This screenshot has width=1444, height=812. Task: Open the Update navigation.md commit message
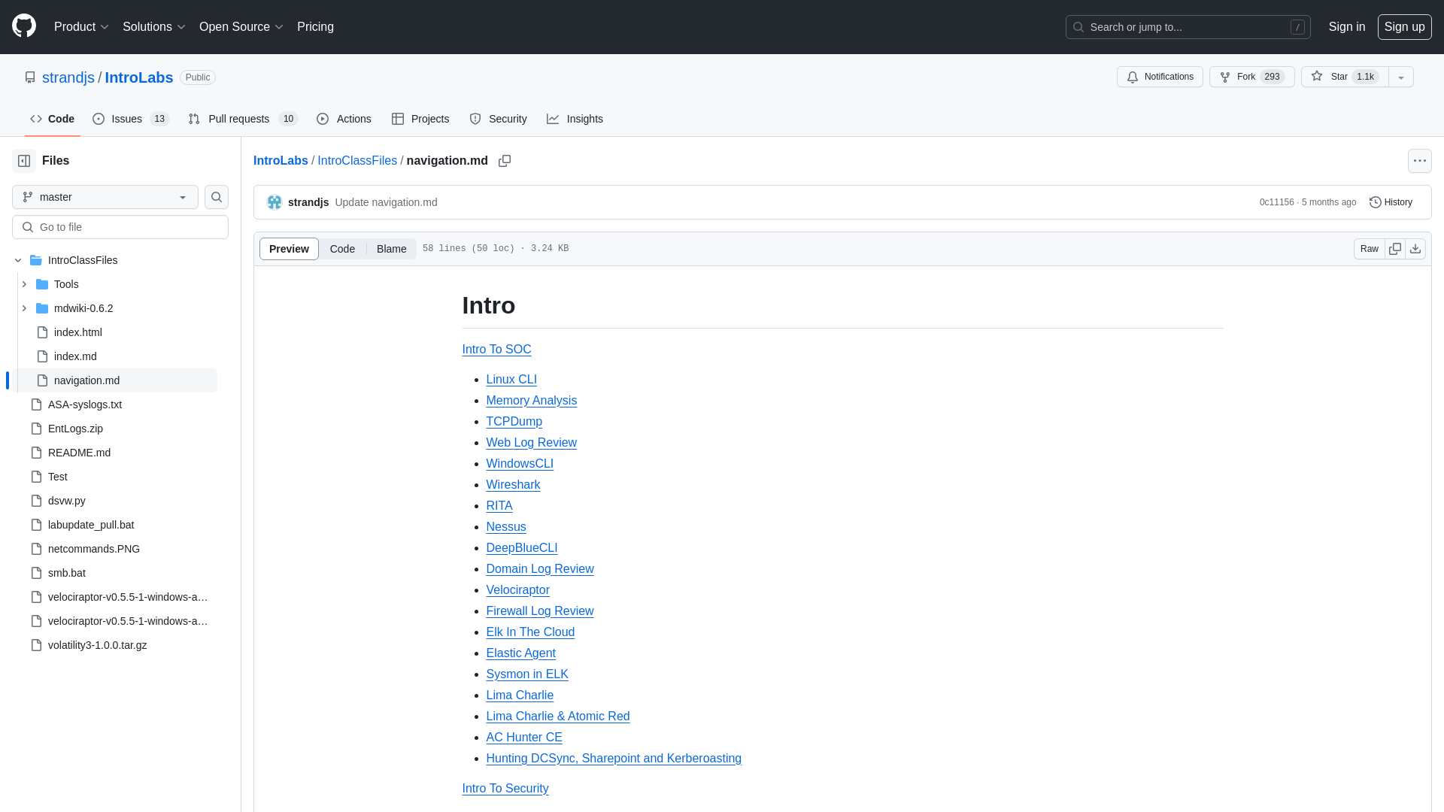point(386,202)
